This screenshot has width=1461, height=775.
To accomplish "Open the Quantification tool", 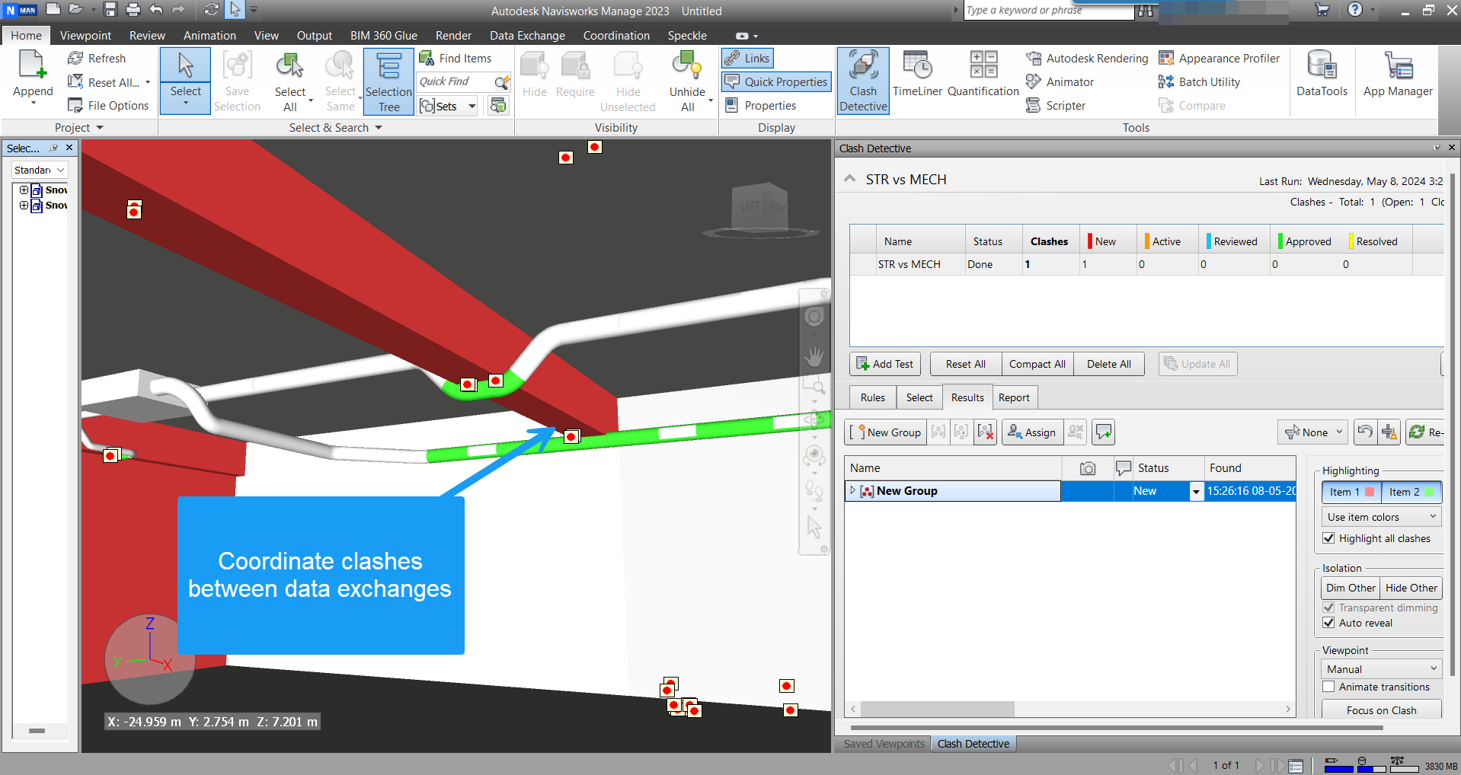I will click(x=983, y=75).
